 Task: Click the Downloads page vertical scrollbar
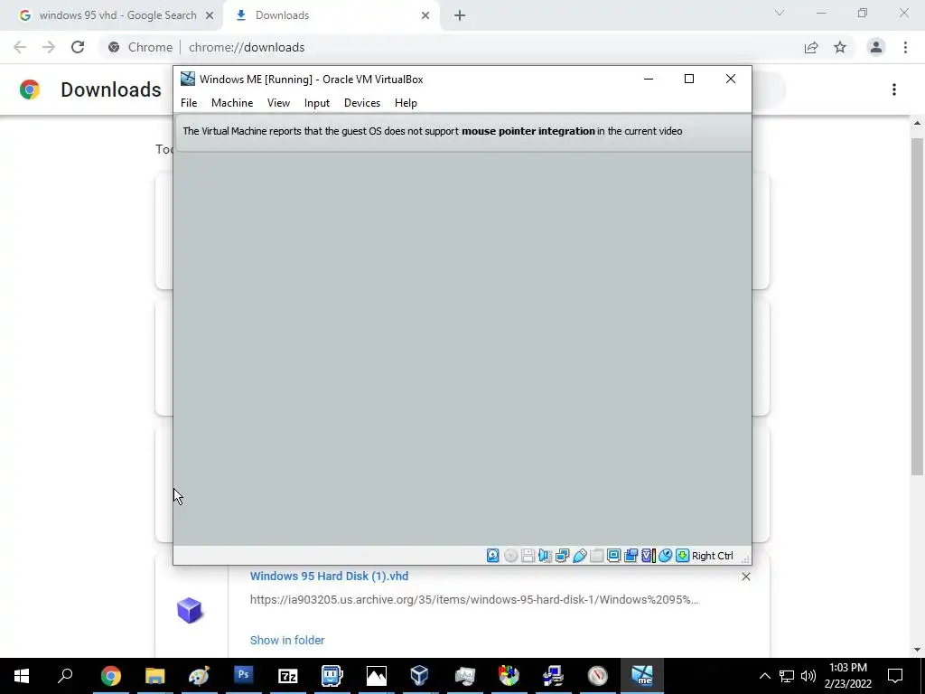[x=917, y=307]
